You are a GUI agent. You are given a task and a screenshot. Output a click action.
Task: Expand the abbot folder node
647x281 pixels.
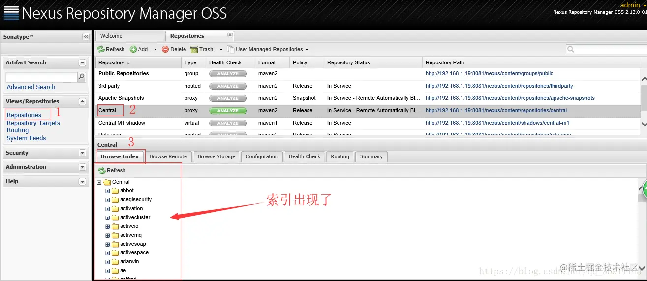[x=108, y=191]
